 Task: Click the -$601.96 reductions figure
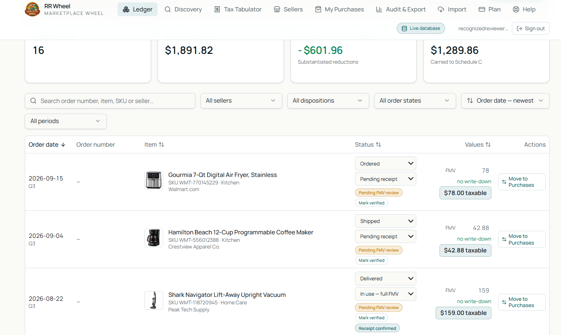pos(320,50)
